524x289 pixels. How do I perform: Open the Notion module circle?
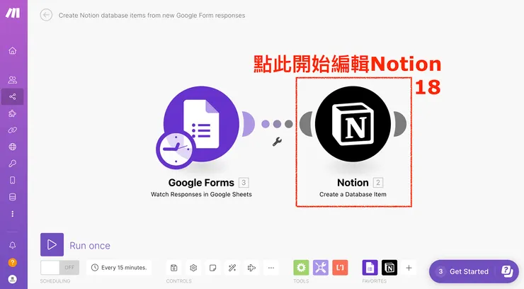click(x=353, y=124)
